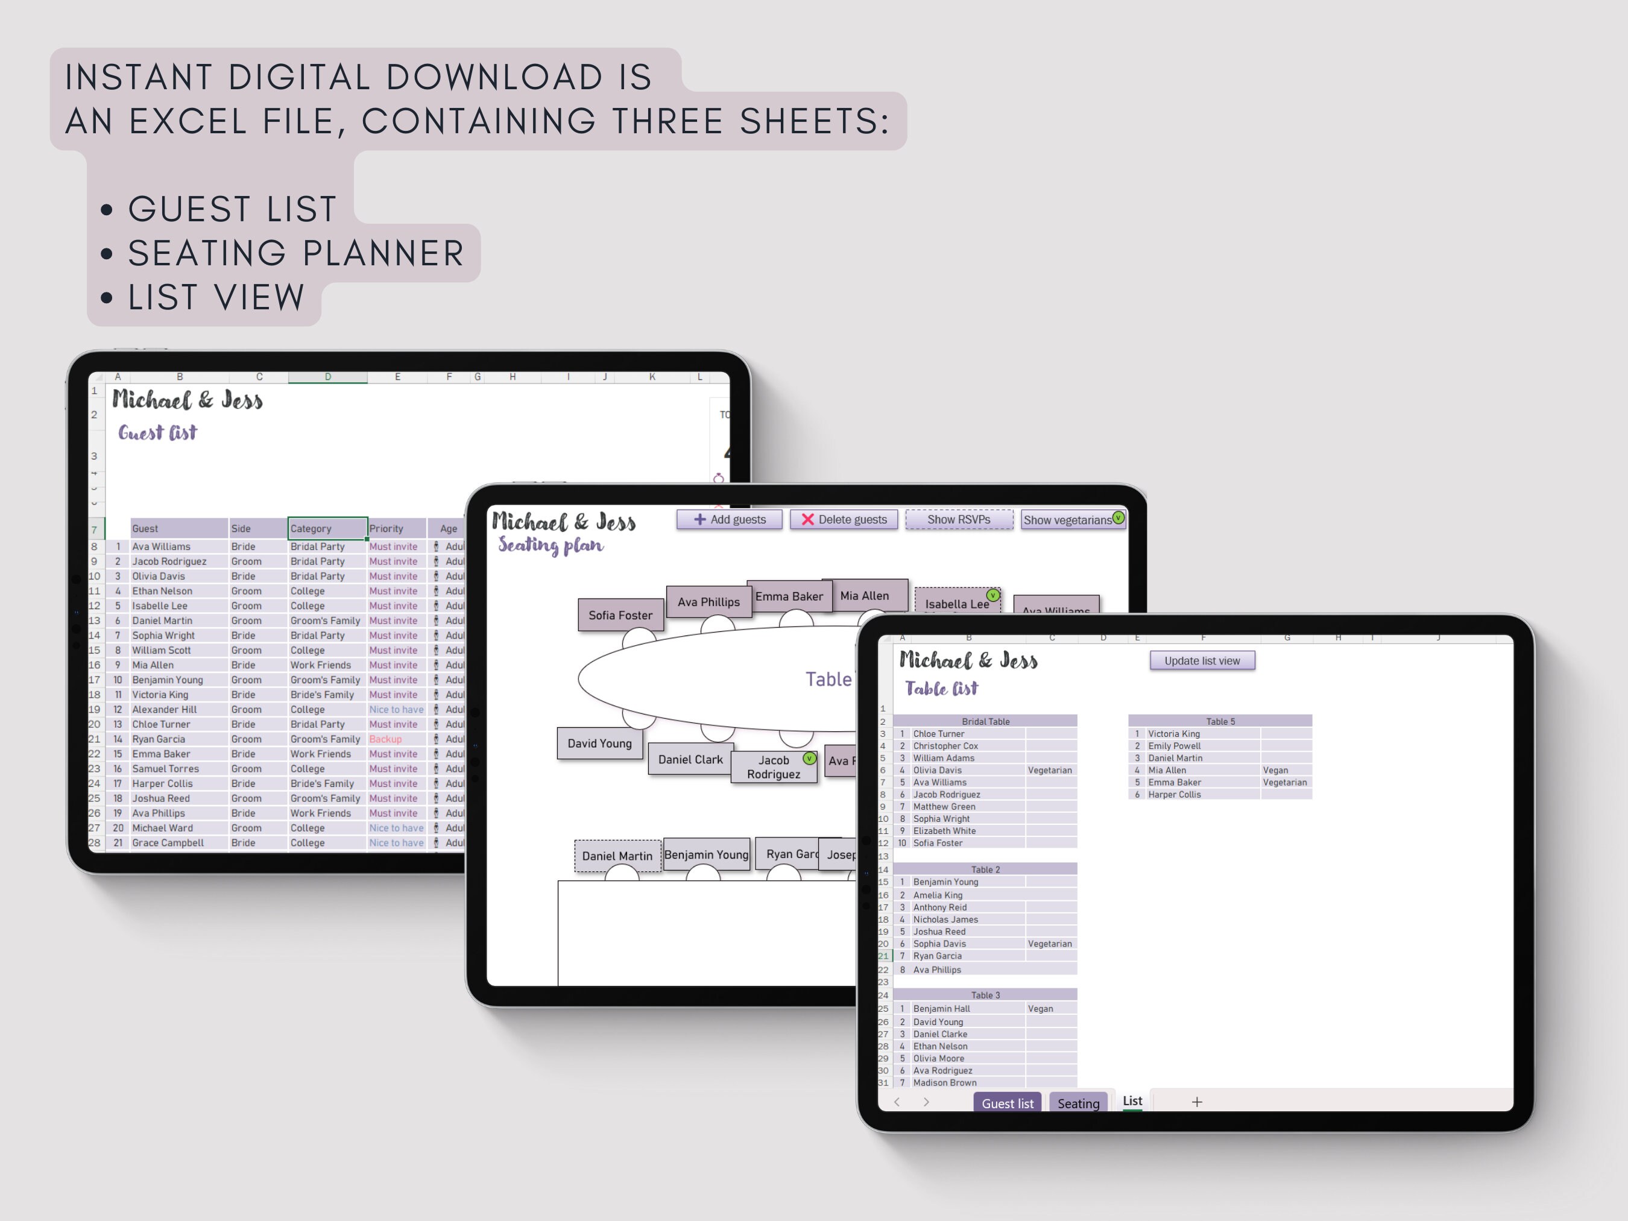Click the Add guests button

click(x=730, y=520)
